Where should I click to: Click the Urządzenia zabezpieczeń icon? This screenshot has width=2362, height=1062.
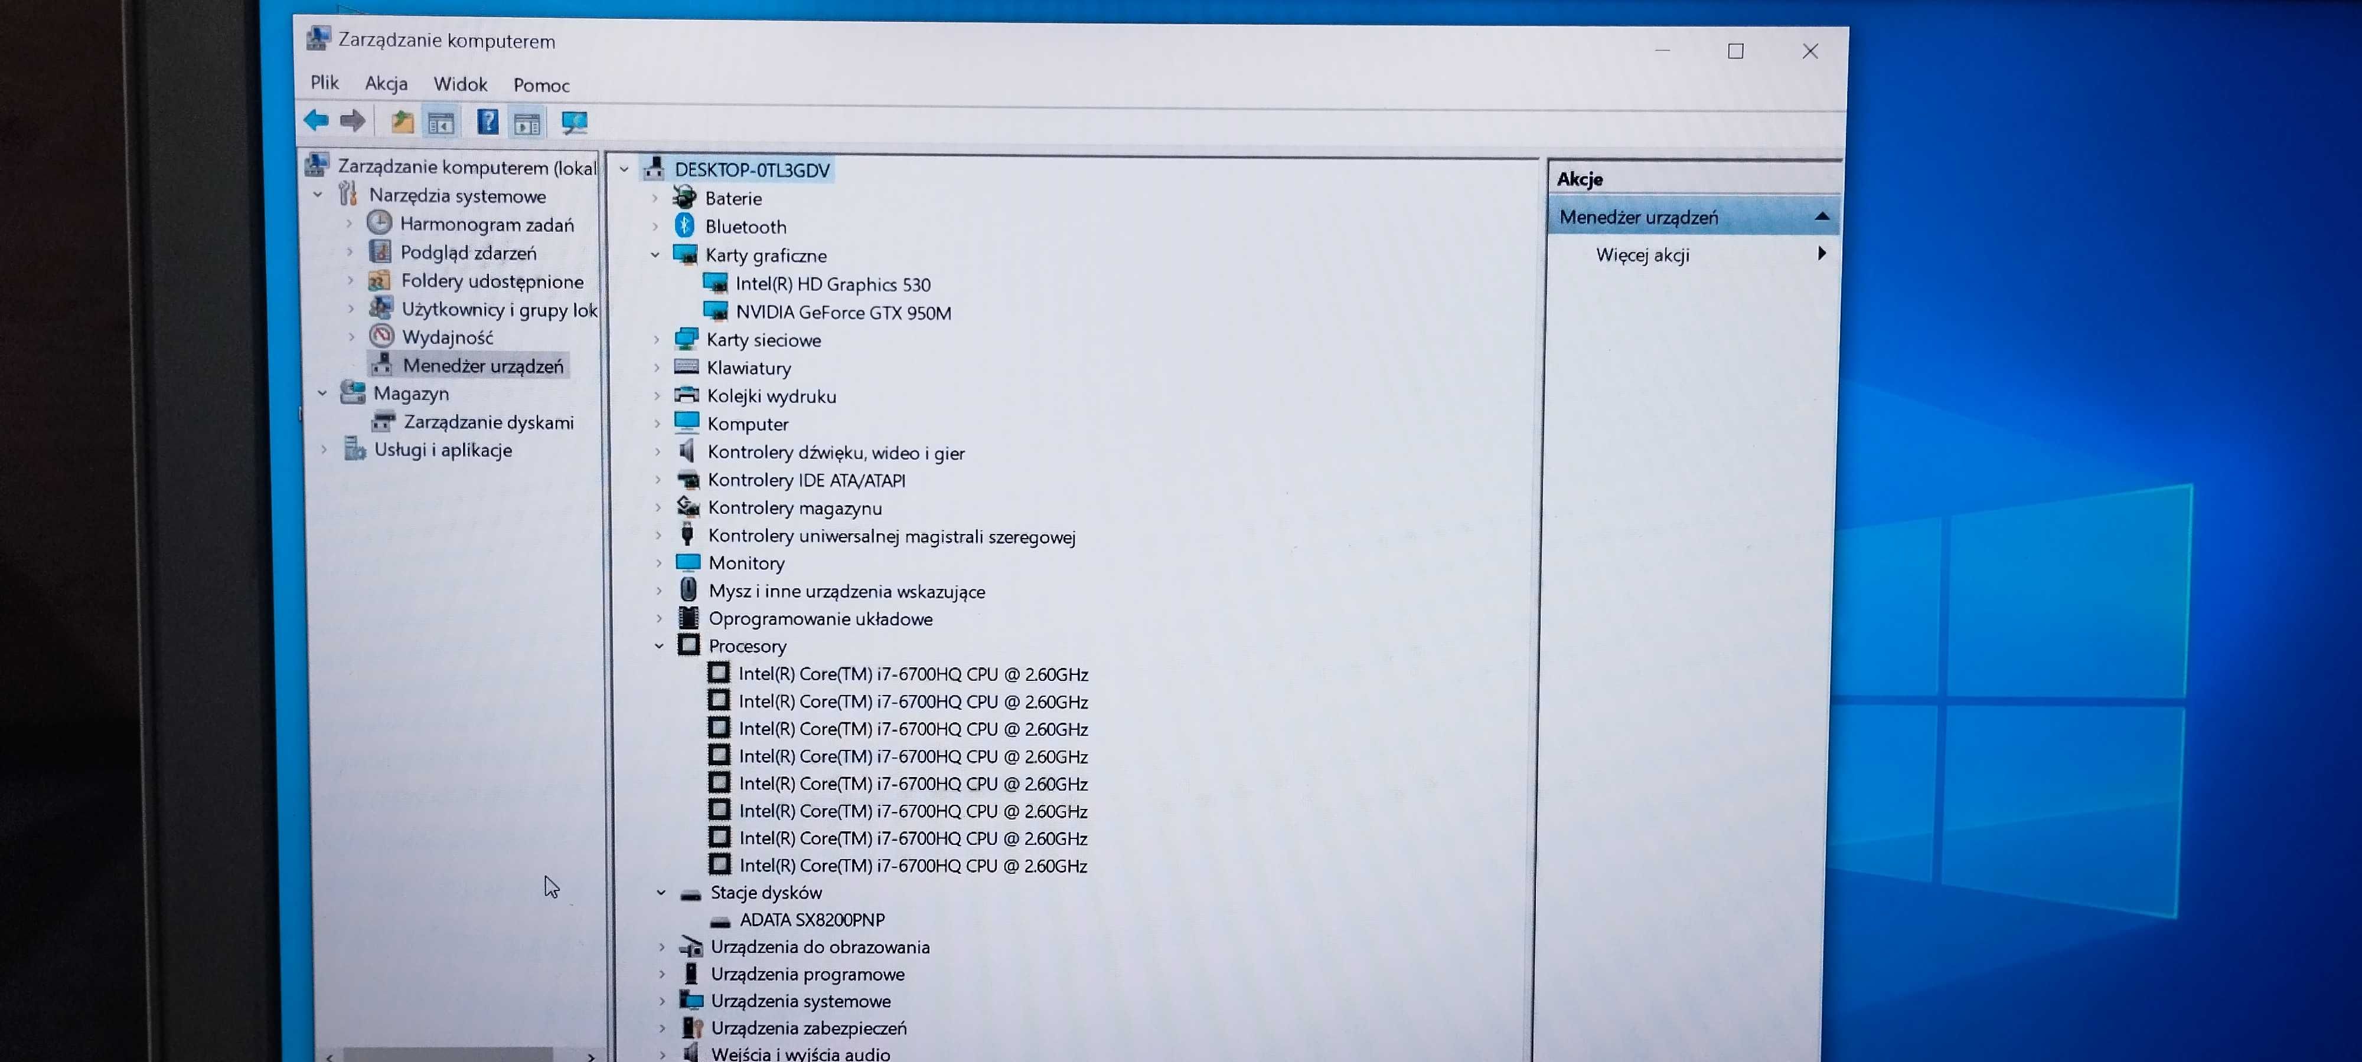[x=692, y=1028]
